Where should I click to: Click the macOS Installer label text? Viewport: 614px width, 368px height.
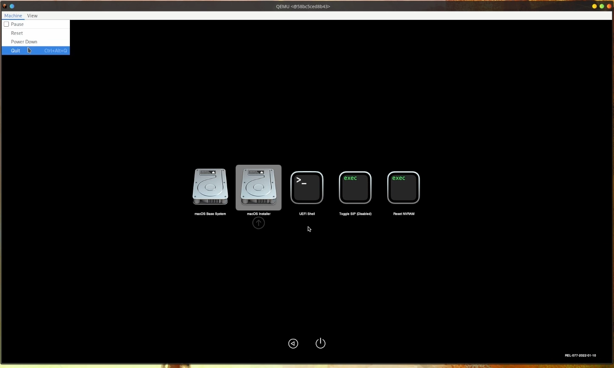coord(258,214)
